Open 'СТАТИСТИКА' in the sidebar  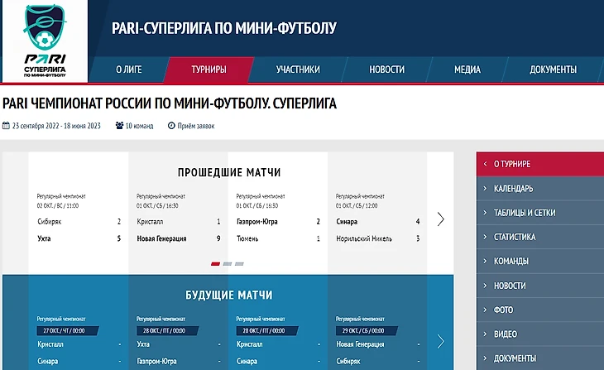[540, 237]
